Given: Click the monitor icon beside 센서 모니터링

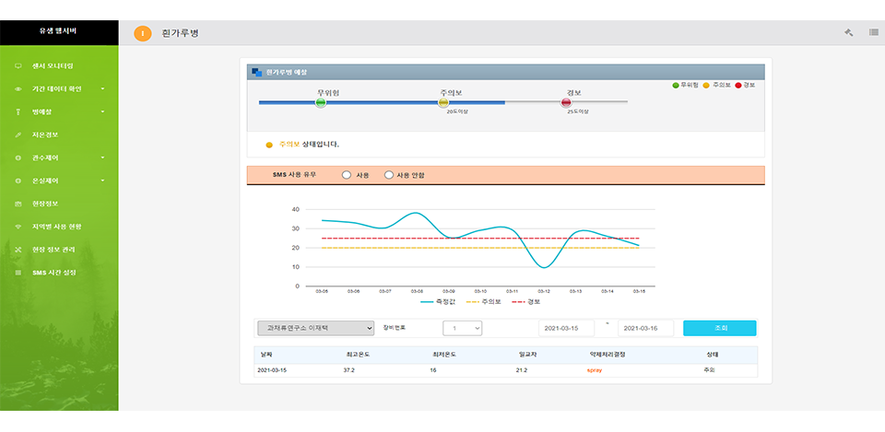Looking at the screenshot, I should click(18, 66).
